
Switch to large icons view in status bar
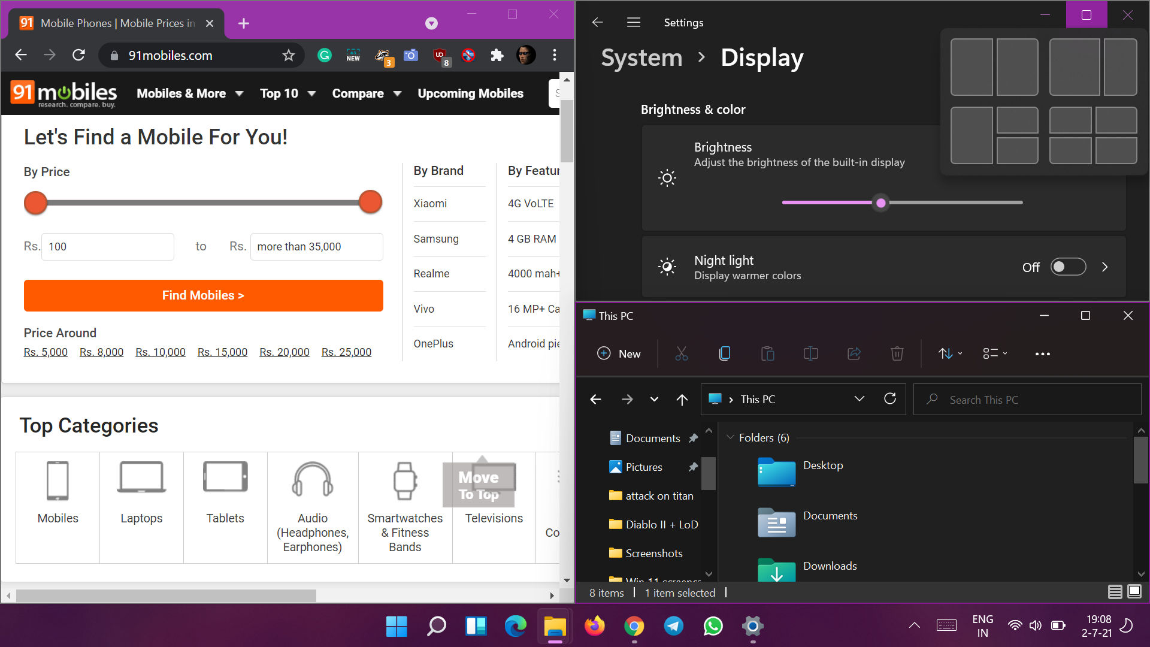1134,592
